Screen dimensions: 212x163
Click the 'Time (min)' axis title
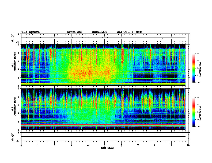(x=107, y=148)
